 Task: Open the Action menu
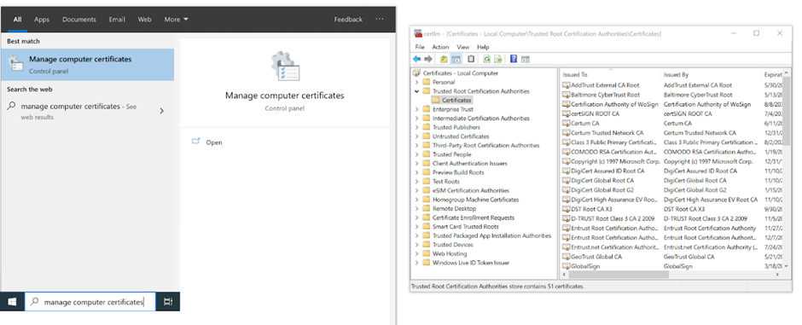[440, 47]
